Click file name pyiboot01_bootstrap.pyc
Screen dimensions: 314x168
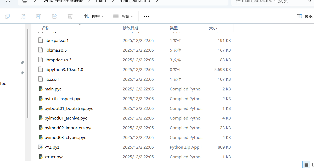tap(69, 108)
